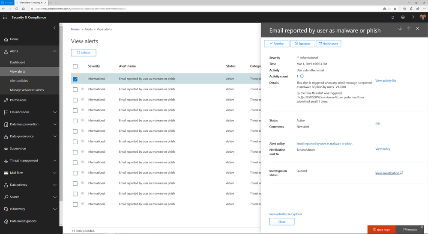Viewport: 428px width, 234px height.
Task: Click the Feedback button
Action: pyautogui.click(x=410, y=230)
